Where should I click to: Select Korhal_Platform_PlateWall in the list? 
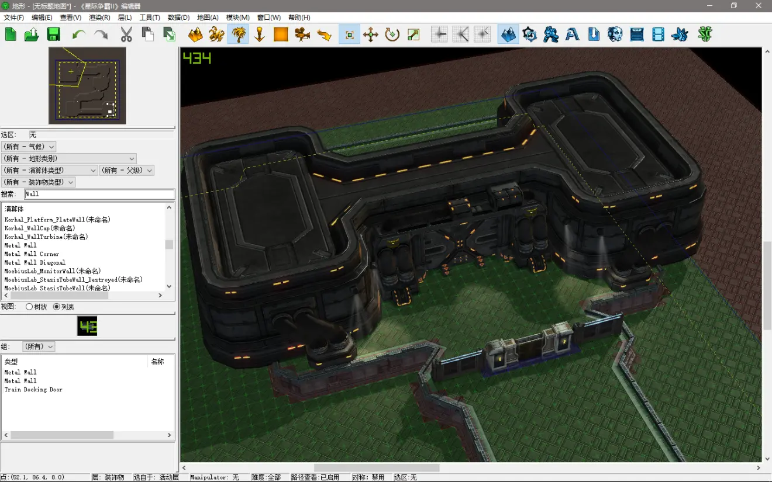click(57, 220)
